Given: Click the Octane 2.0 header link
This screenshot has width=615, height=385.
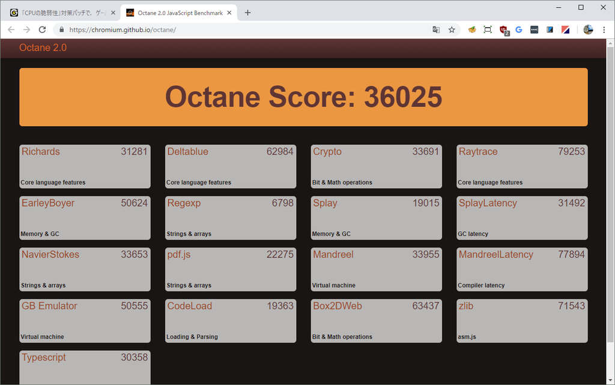Looking at the screenshot, I should (x=43, y=48).
